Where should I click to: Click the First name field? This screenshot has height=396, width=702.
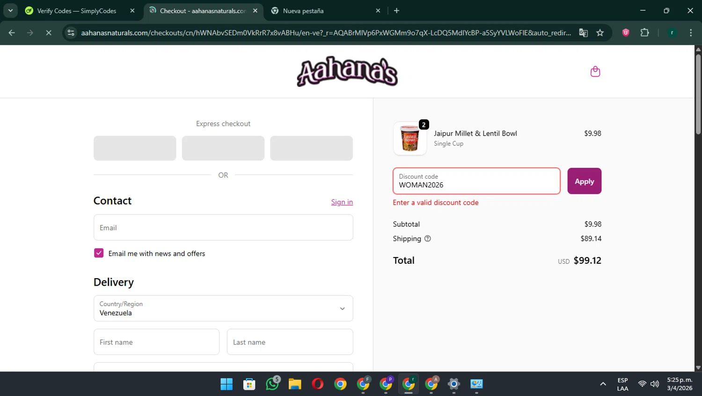[156, 342]
